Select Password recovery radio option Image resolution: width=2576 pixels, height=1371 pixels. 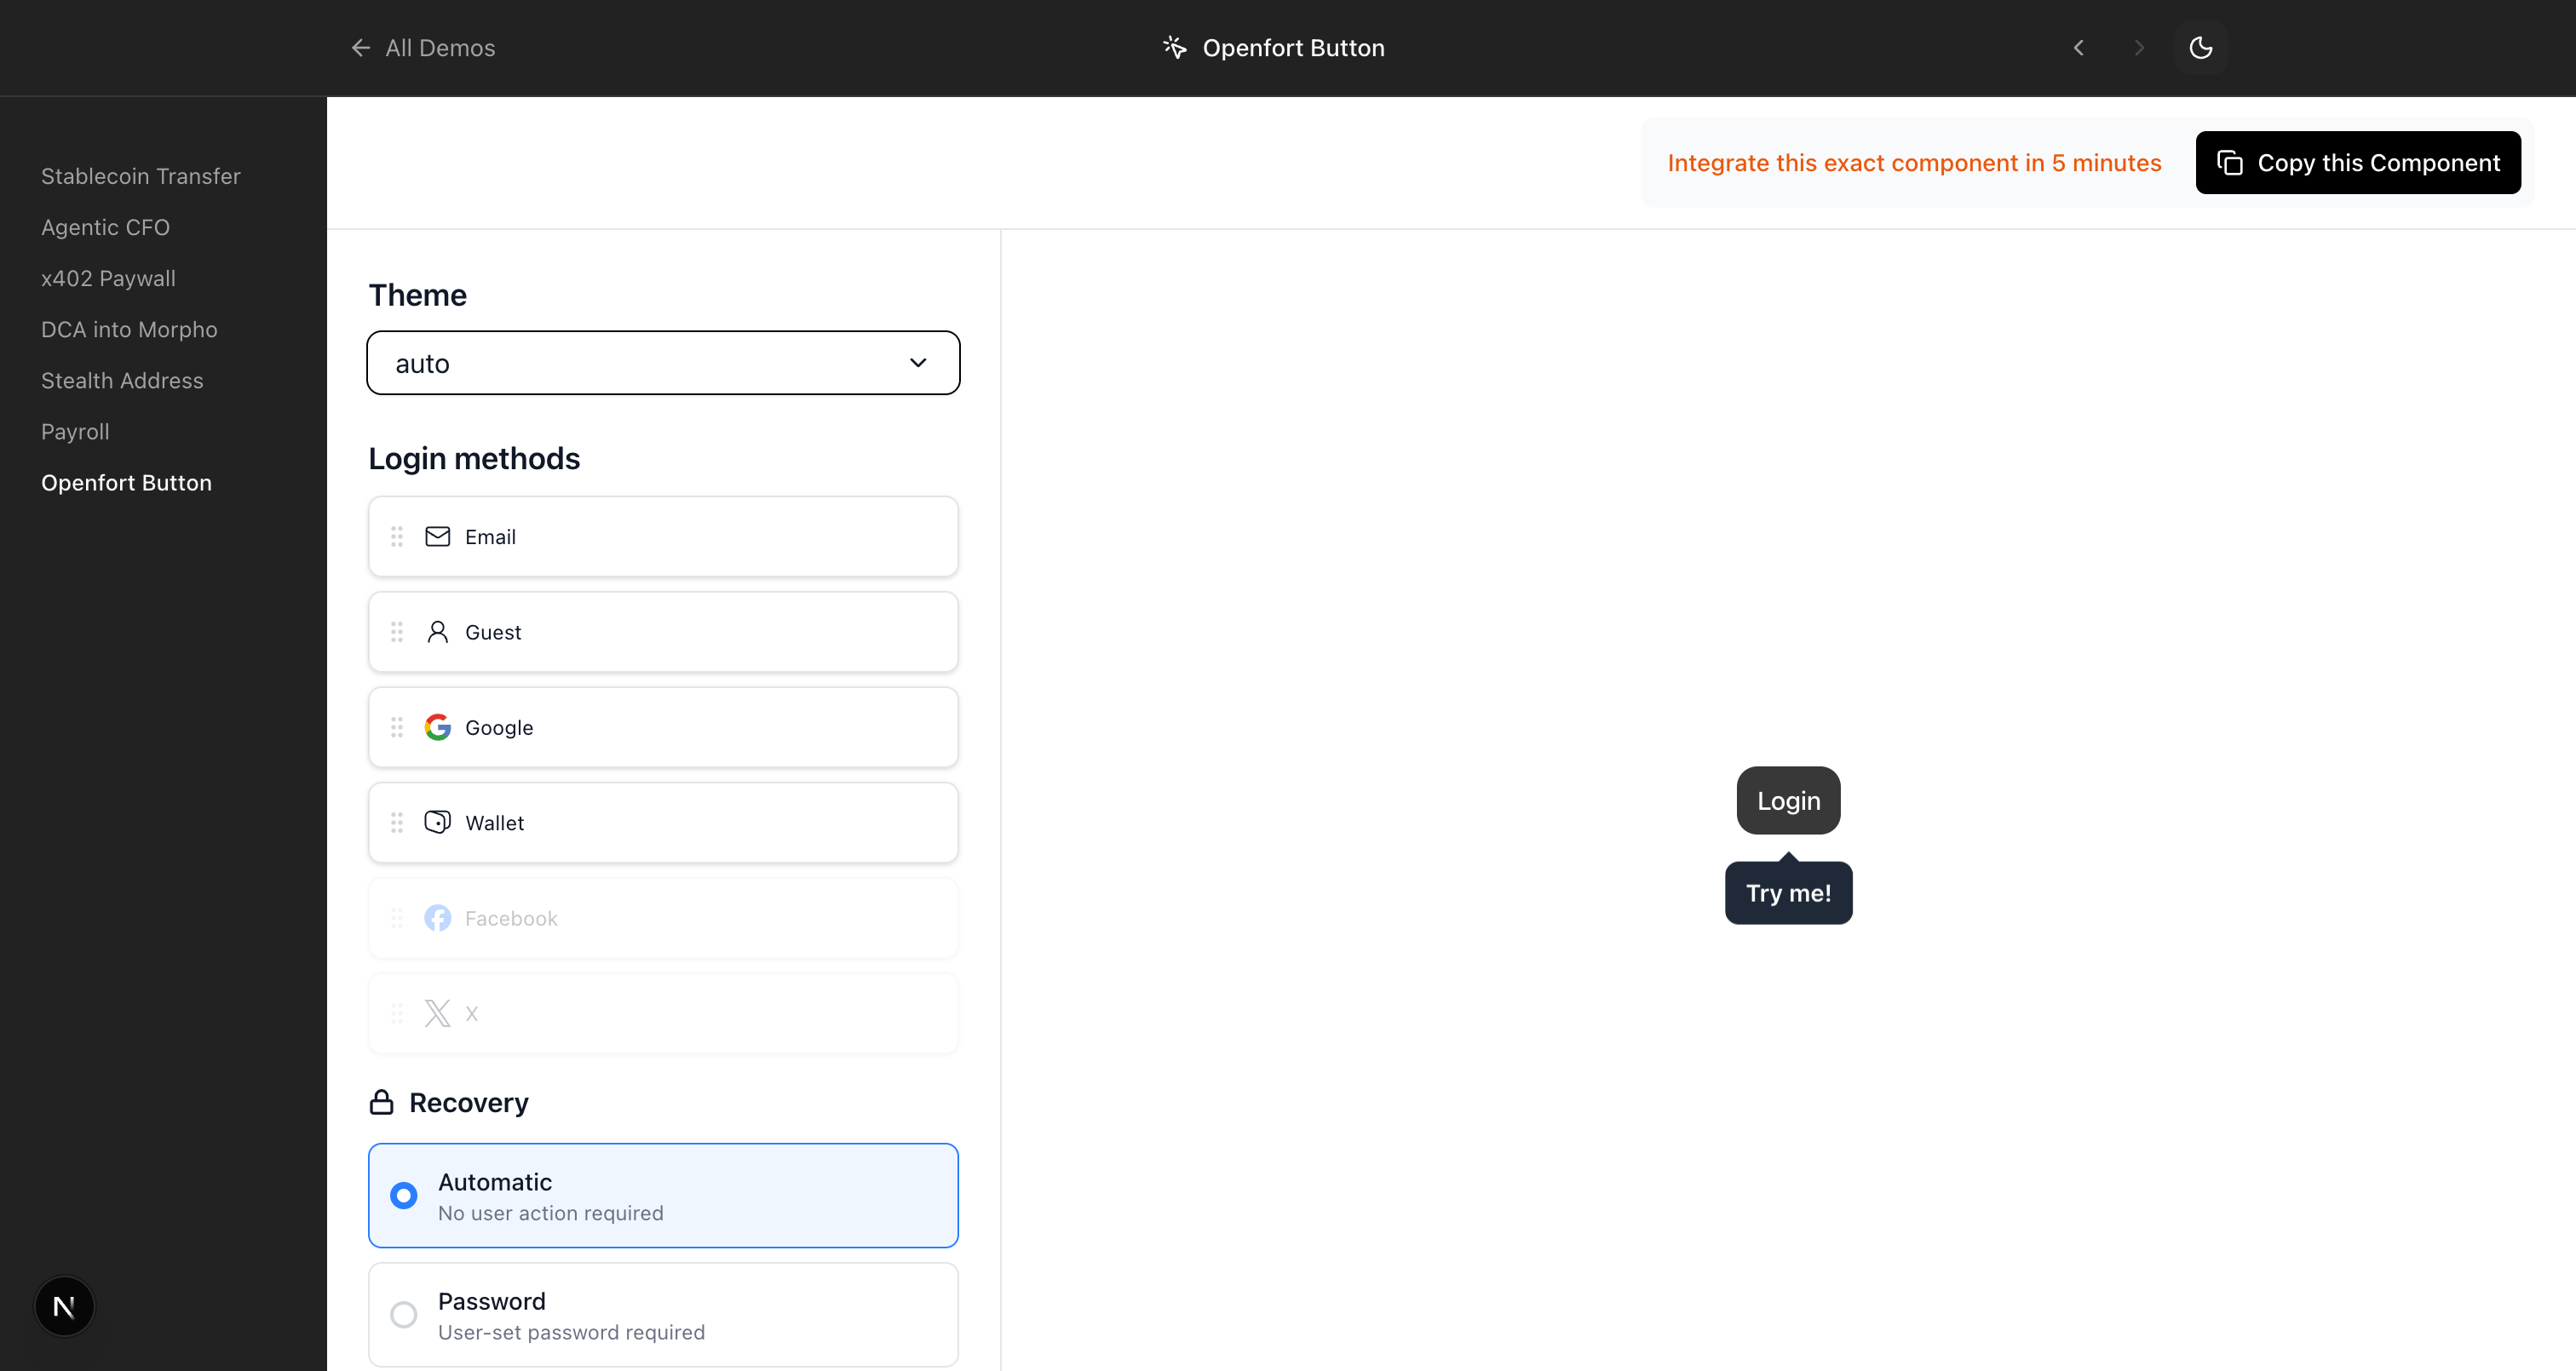tap(404, 1314)
